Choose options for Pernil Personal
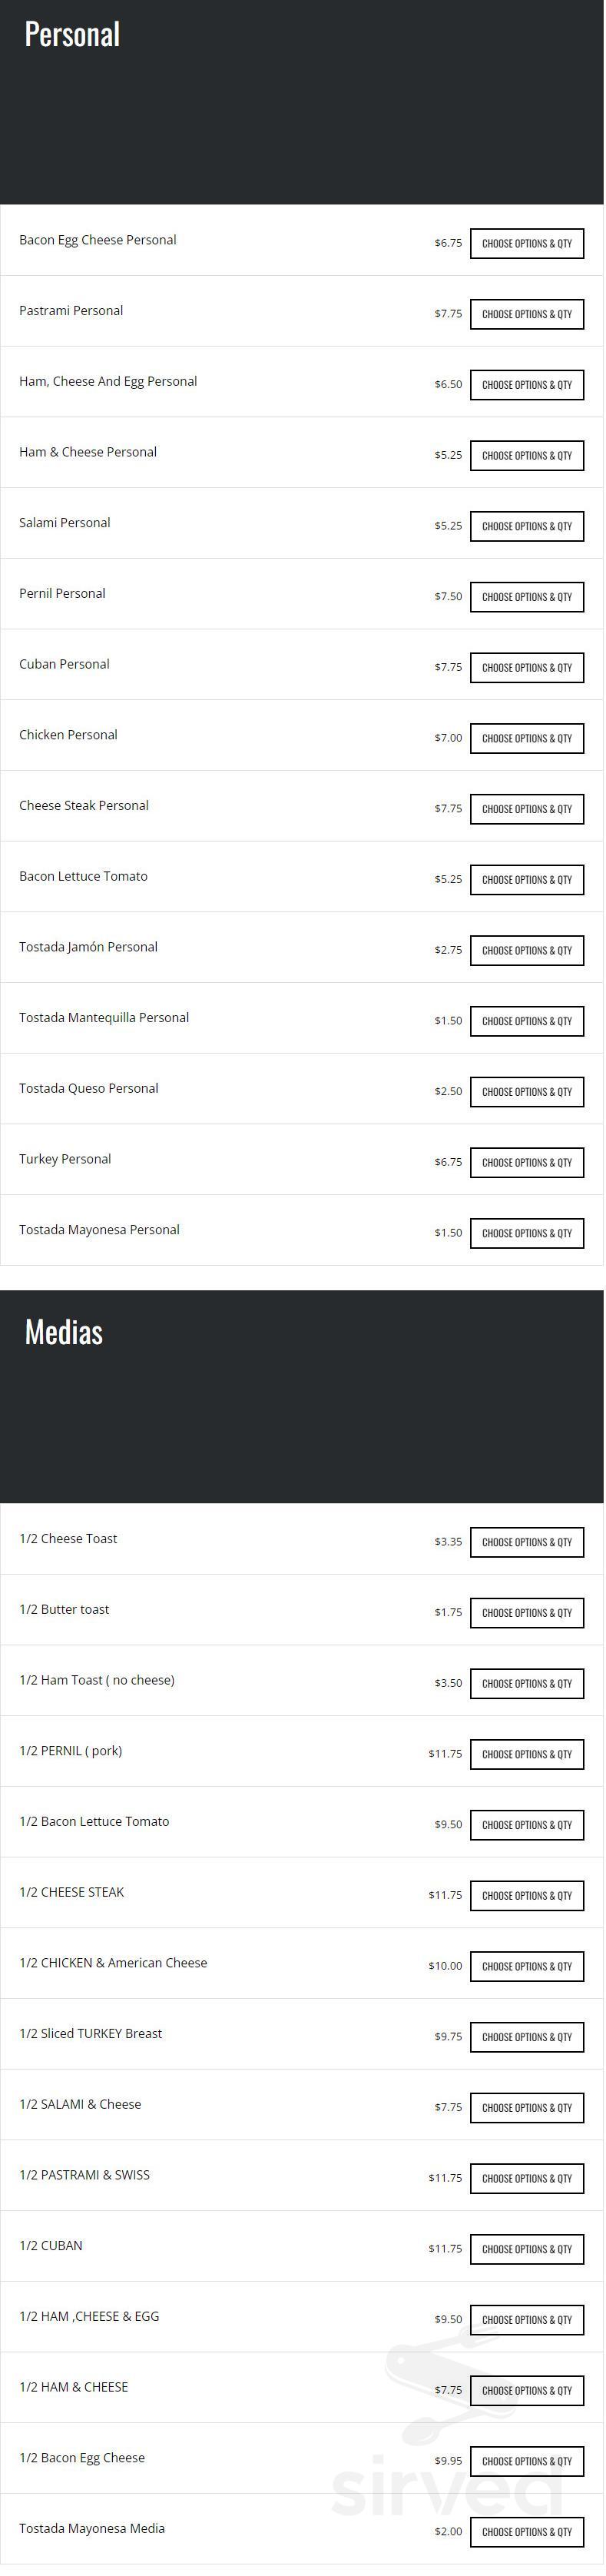 click(x=527, y=598)
